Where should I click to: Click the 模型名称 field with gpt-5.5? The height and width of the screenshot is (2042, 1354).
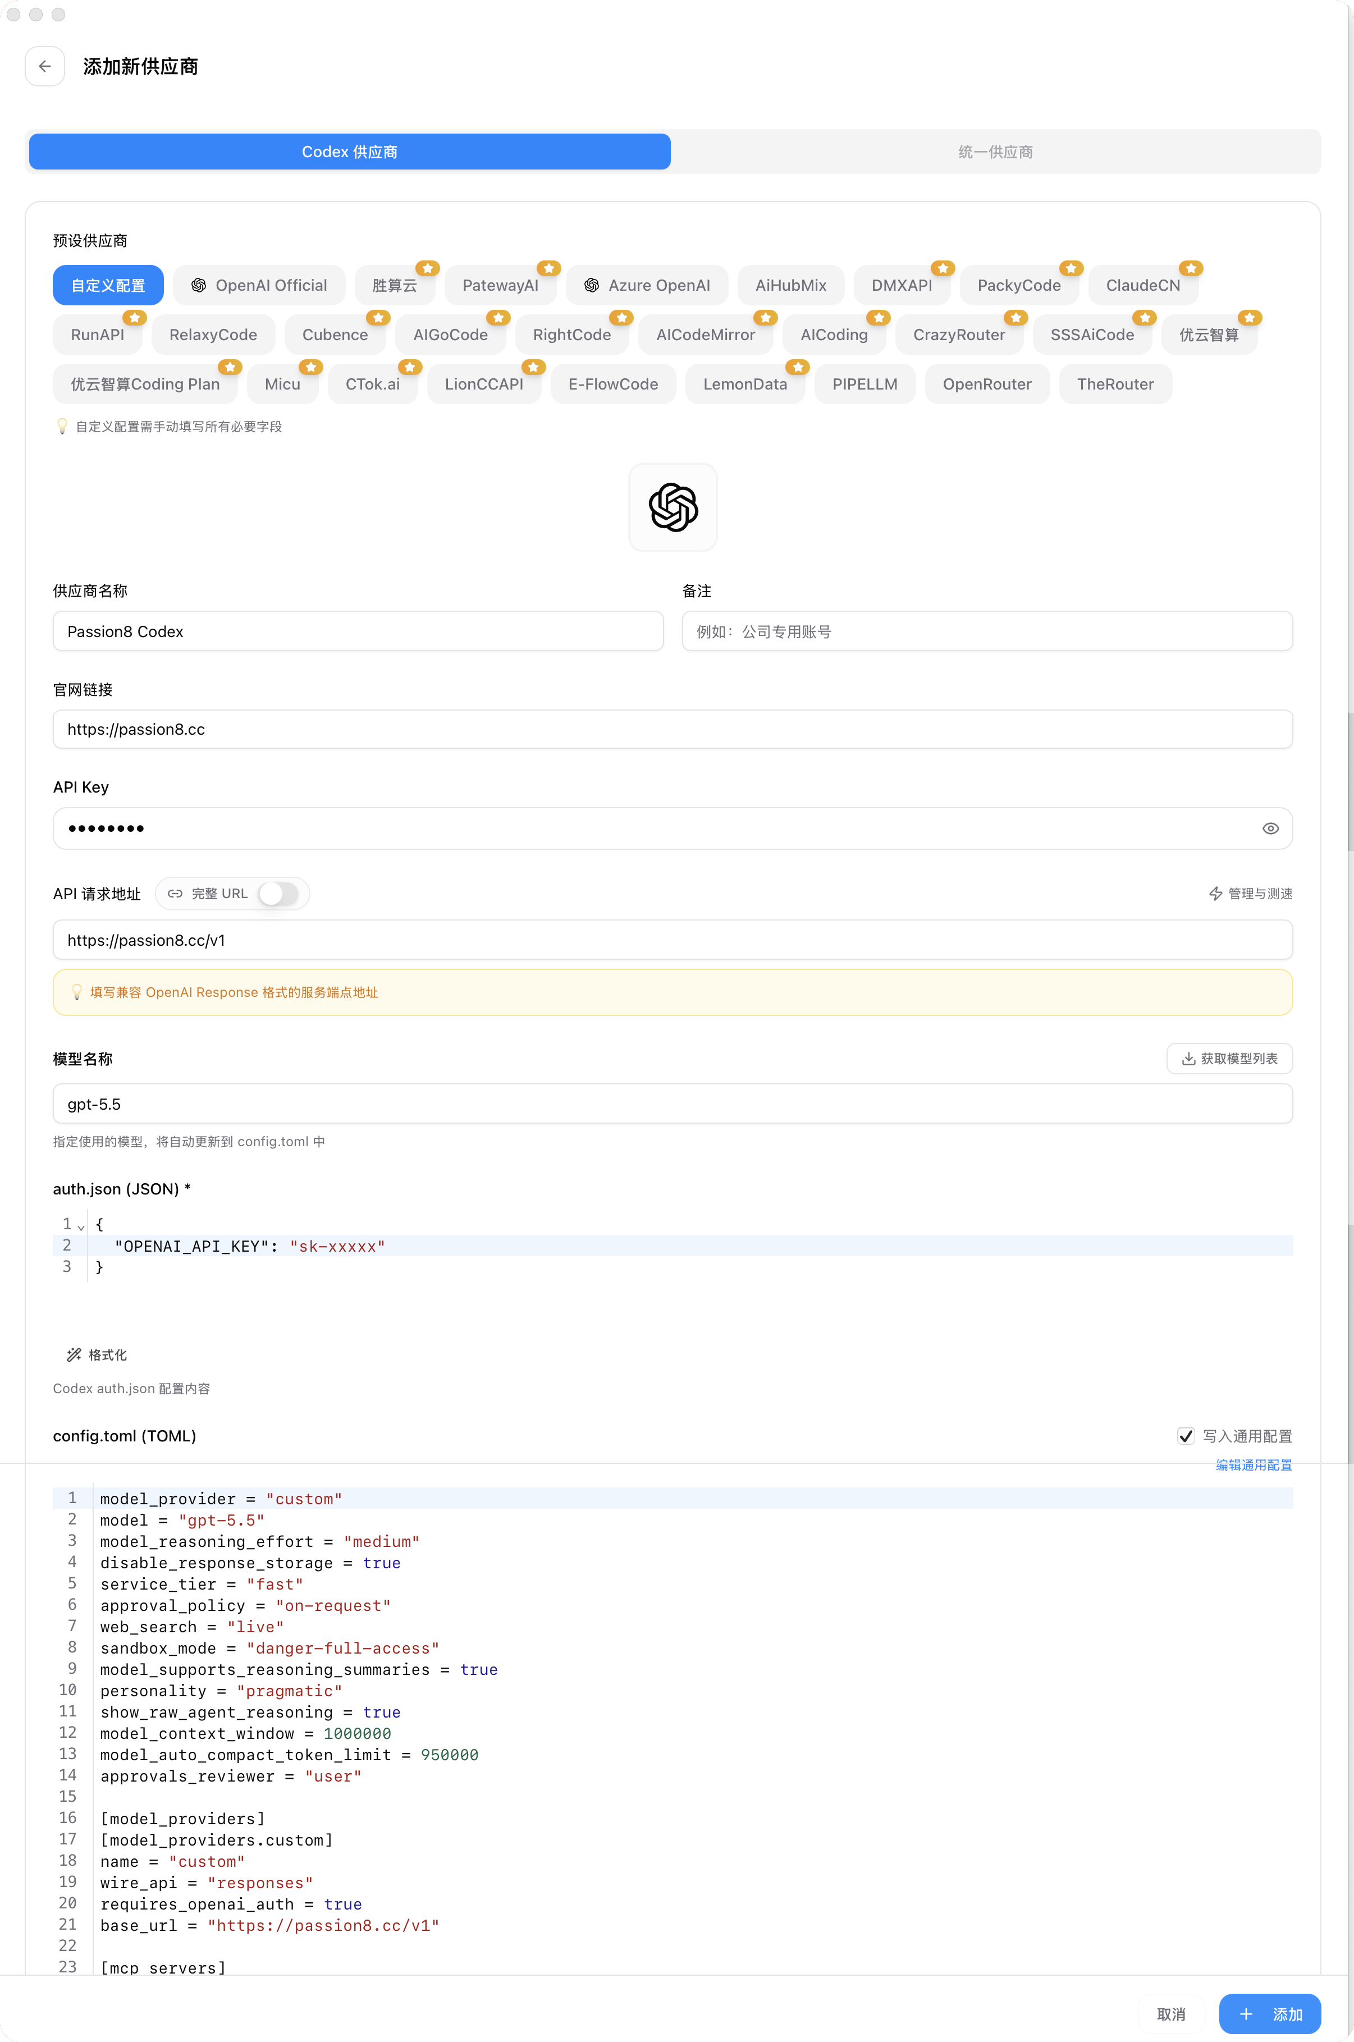point(673,1104)
